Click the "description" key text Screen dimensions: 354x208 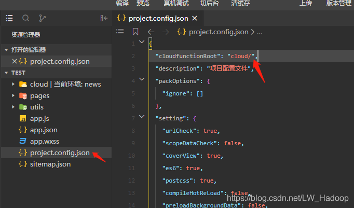coord(178,68)
